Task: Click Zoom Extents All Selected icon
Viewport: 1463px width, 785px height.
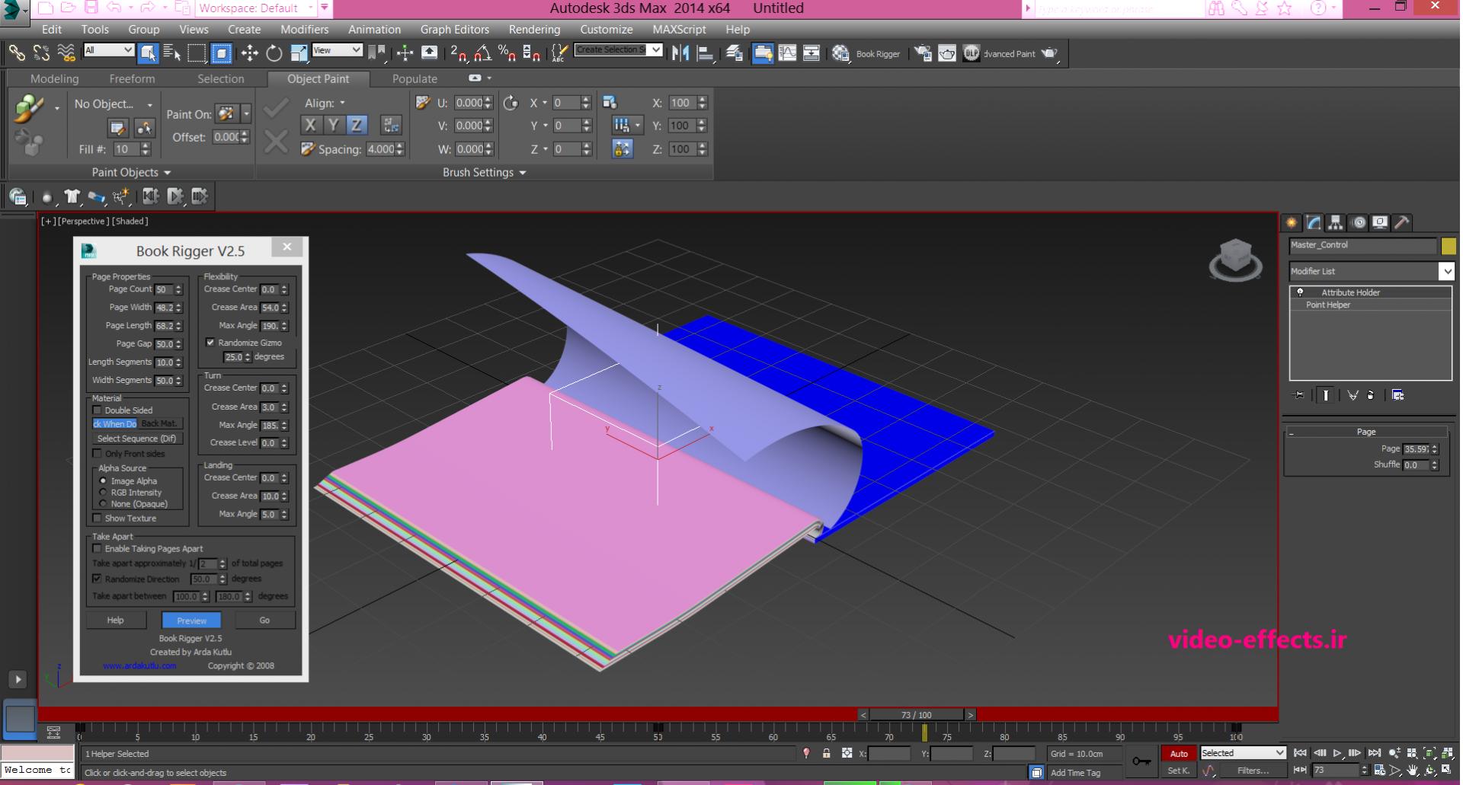Action: coord(1446,753)
